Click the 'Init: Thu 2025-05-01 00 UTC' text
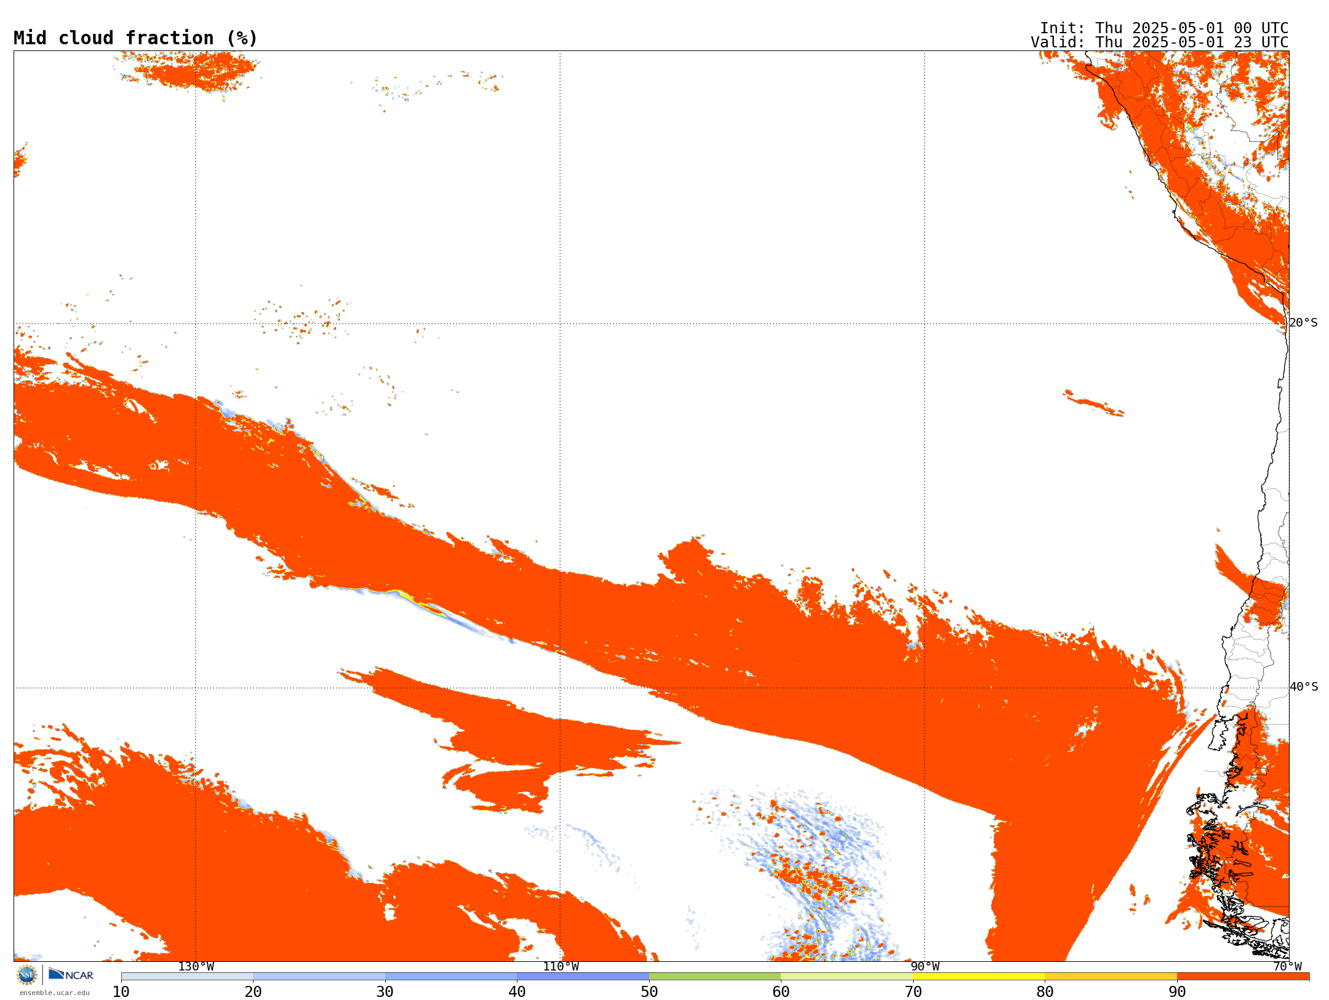This screenshot has height=1000, width=1329. point(1164,28)
